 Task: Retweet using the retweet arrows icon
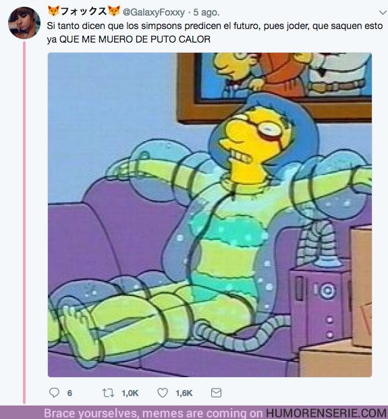(108, 393)
